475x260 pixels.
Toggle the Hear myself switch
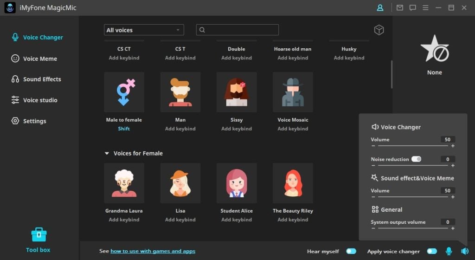(351, 251)
